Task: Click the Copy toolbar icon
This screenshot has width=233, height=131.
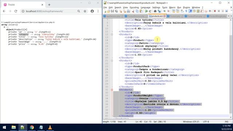Action: coord(137,11)
